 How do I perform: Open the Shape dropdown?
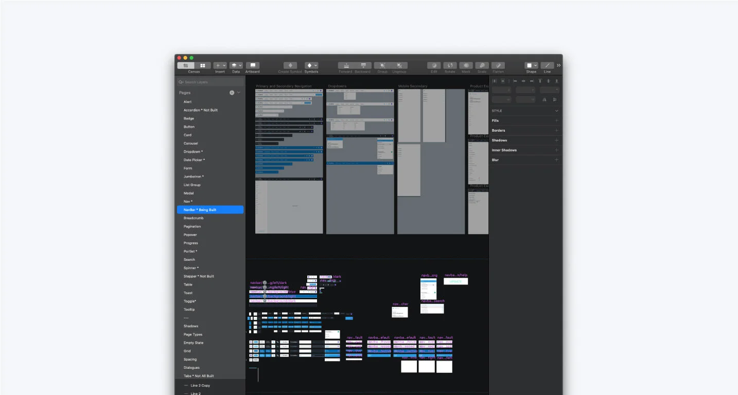coord(535,65)
